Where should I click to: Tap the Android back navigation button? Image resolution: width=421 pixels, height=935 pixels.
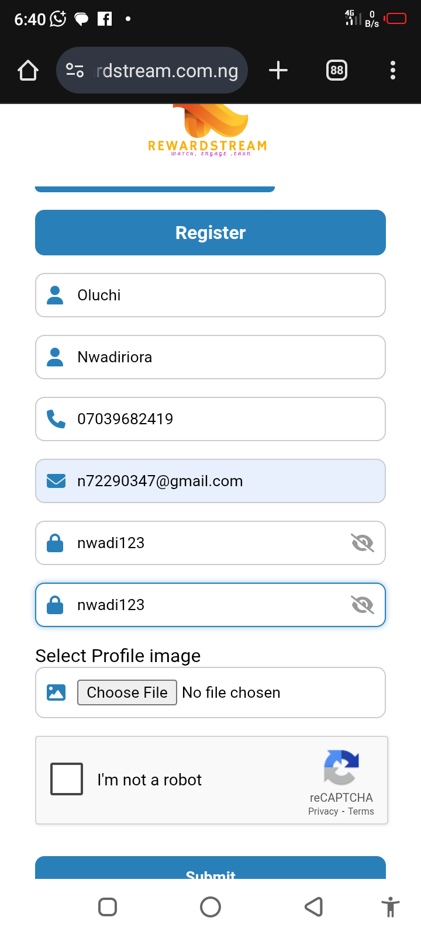click(x=314, y=907)
